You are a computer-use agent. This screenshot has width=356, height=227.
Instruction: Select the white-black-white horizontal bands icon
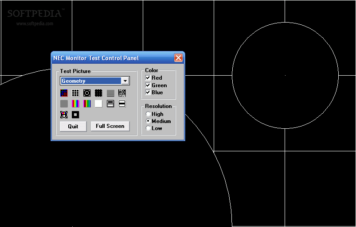[x=122, y=104]
